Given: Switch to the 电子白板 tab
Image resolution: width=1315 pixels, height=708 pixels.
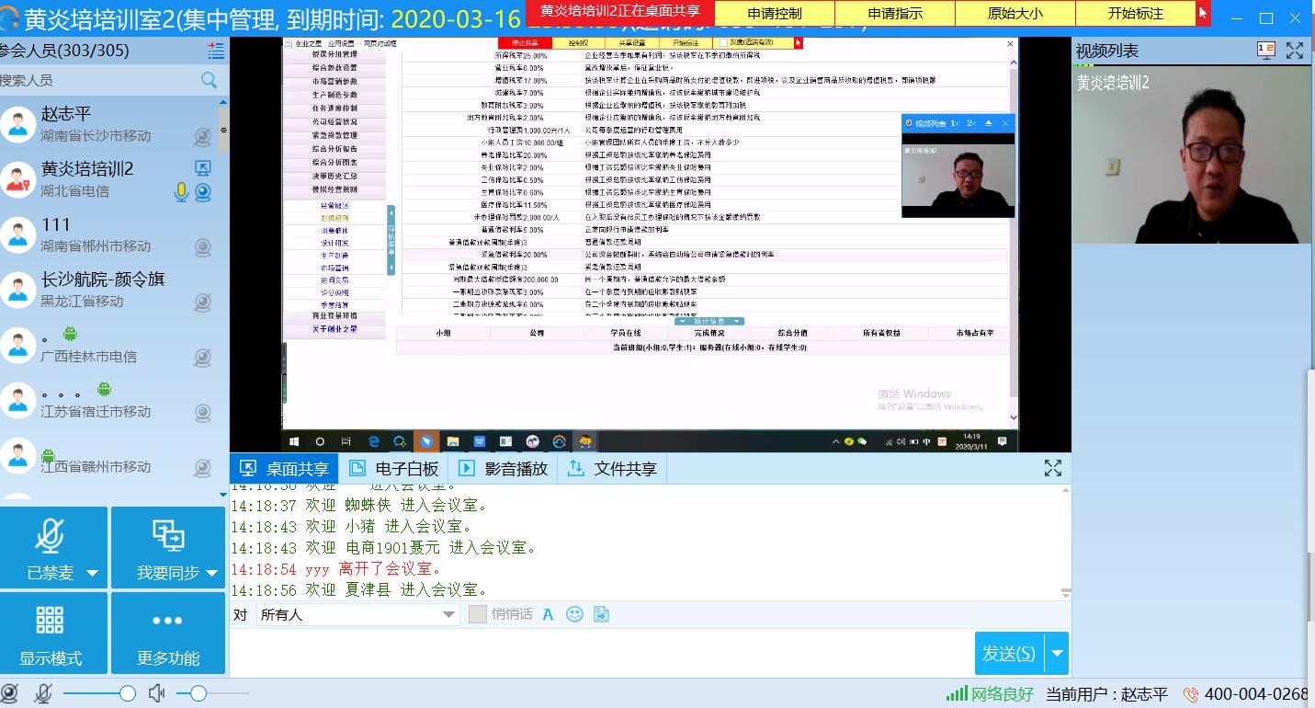Looking at the screenshot, I should point(395,468).
